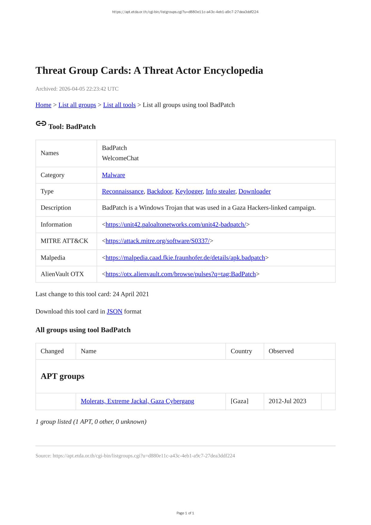
Task: Download the tool card via JSON link
Action: [114, 312]
